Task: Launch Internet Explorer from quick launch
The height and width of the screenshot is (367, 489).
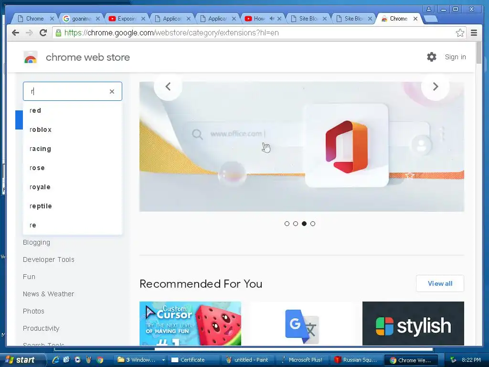Action: 56,360
